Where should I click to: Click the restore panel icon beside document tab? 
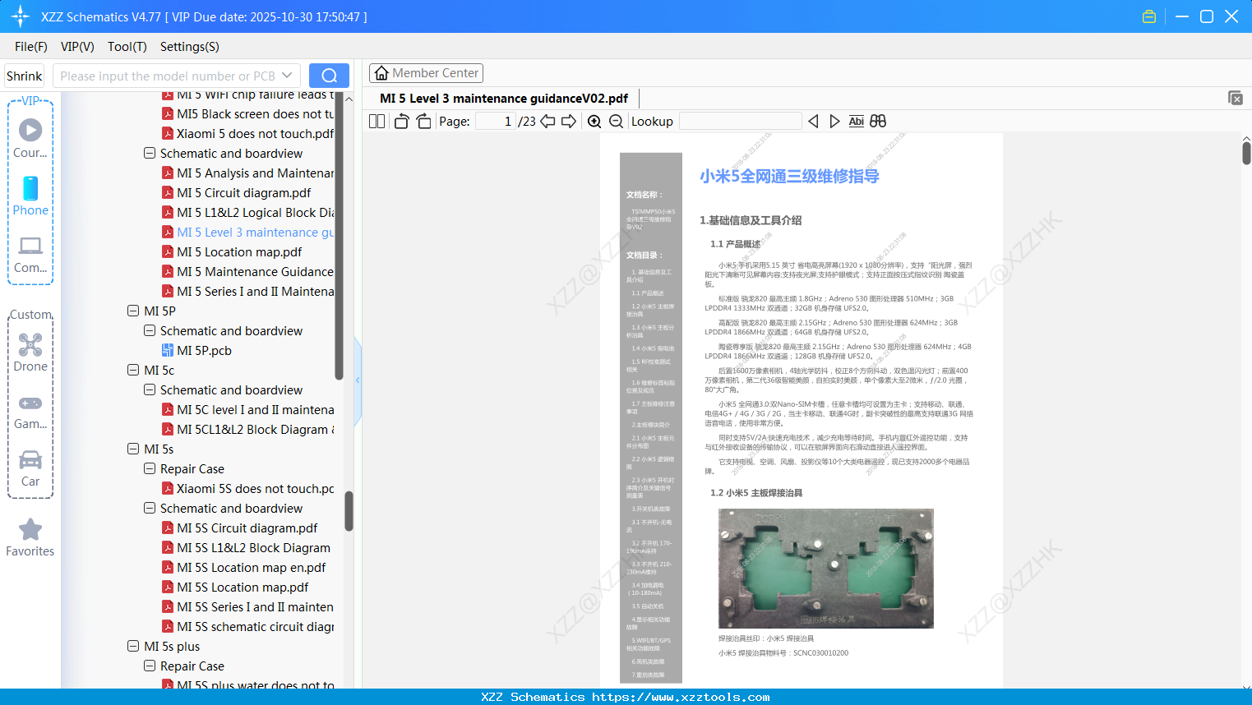pyautogui.click(x=1235, y=98)
